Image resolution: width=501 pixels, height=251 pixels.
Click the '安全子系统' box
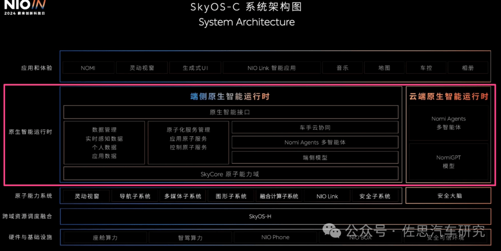375,196
